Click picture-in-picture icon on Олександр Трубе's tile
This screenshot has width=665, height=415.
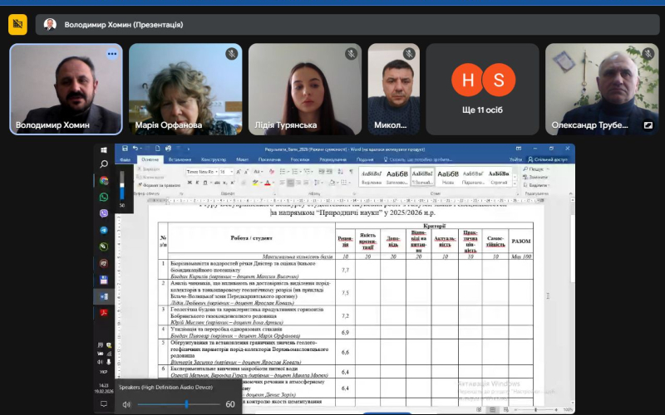[648, 126]
